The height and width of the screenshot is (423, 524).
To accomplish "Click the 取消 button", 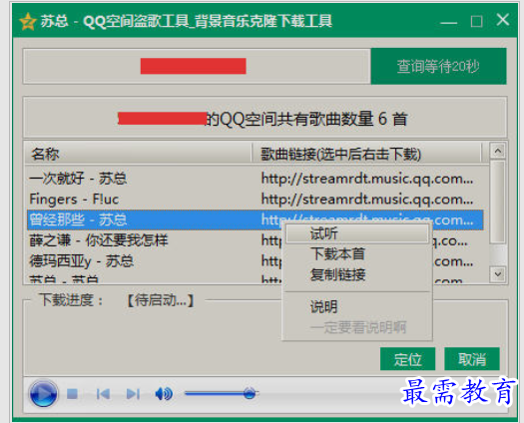I will (x=472, y=359).
